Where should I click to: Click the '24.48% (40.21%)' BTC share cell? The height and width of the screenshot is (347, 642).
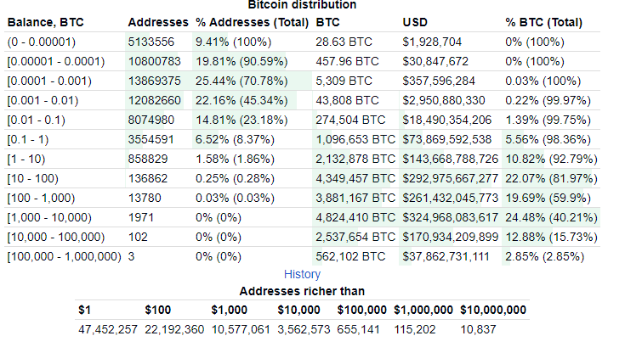(552, 217)
